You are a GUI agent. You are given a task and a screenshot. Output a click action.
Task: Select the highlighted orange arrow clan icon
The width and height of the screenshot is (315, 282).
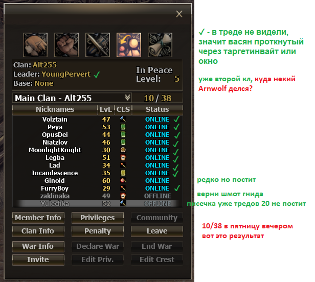(129, 45)
